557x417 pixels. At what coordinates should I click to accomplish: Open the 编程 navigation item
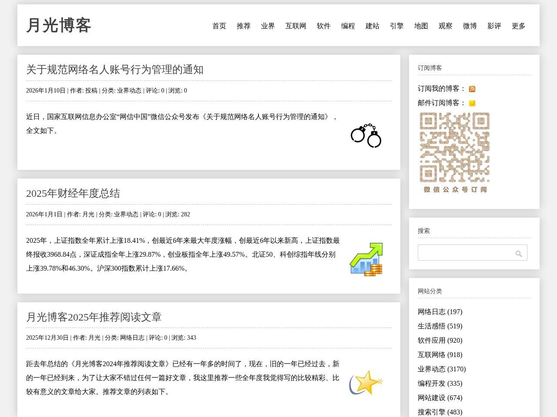pyautogui.click(x=348, y=26)
